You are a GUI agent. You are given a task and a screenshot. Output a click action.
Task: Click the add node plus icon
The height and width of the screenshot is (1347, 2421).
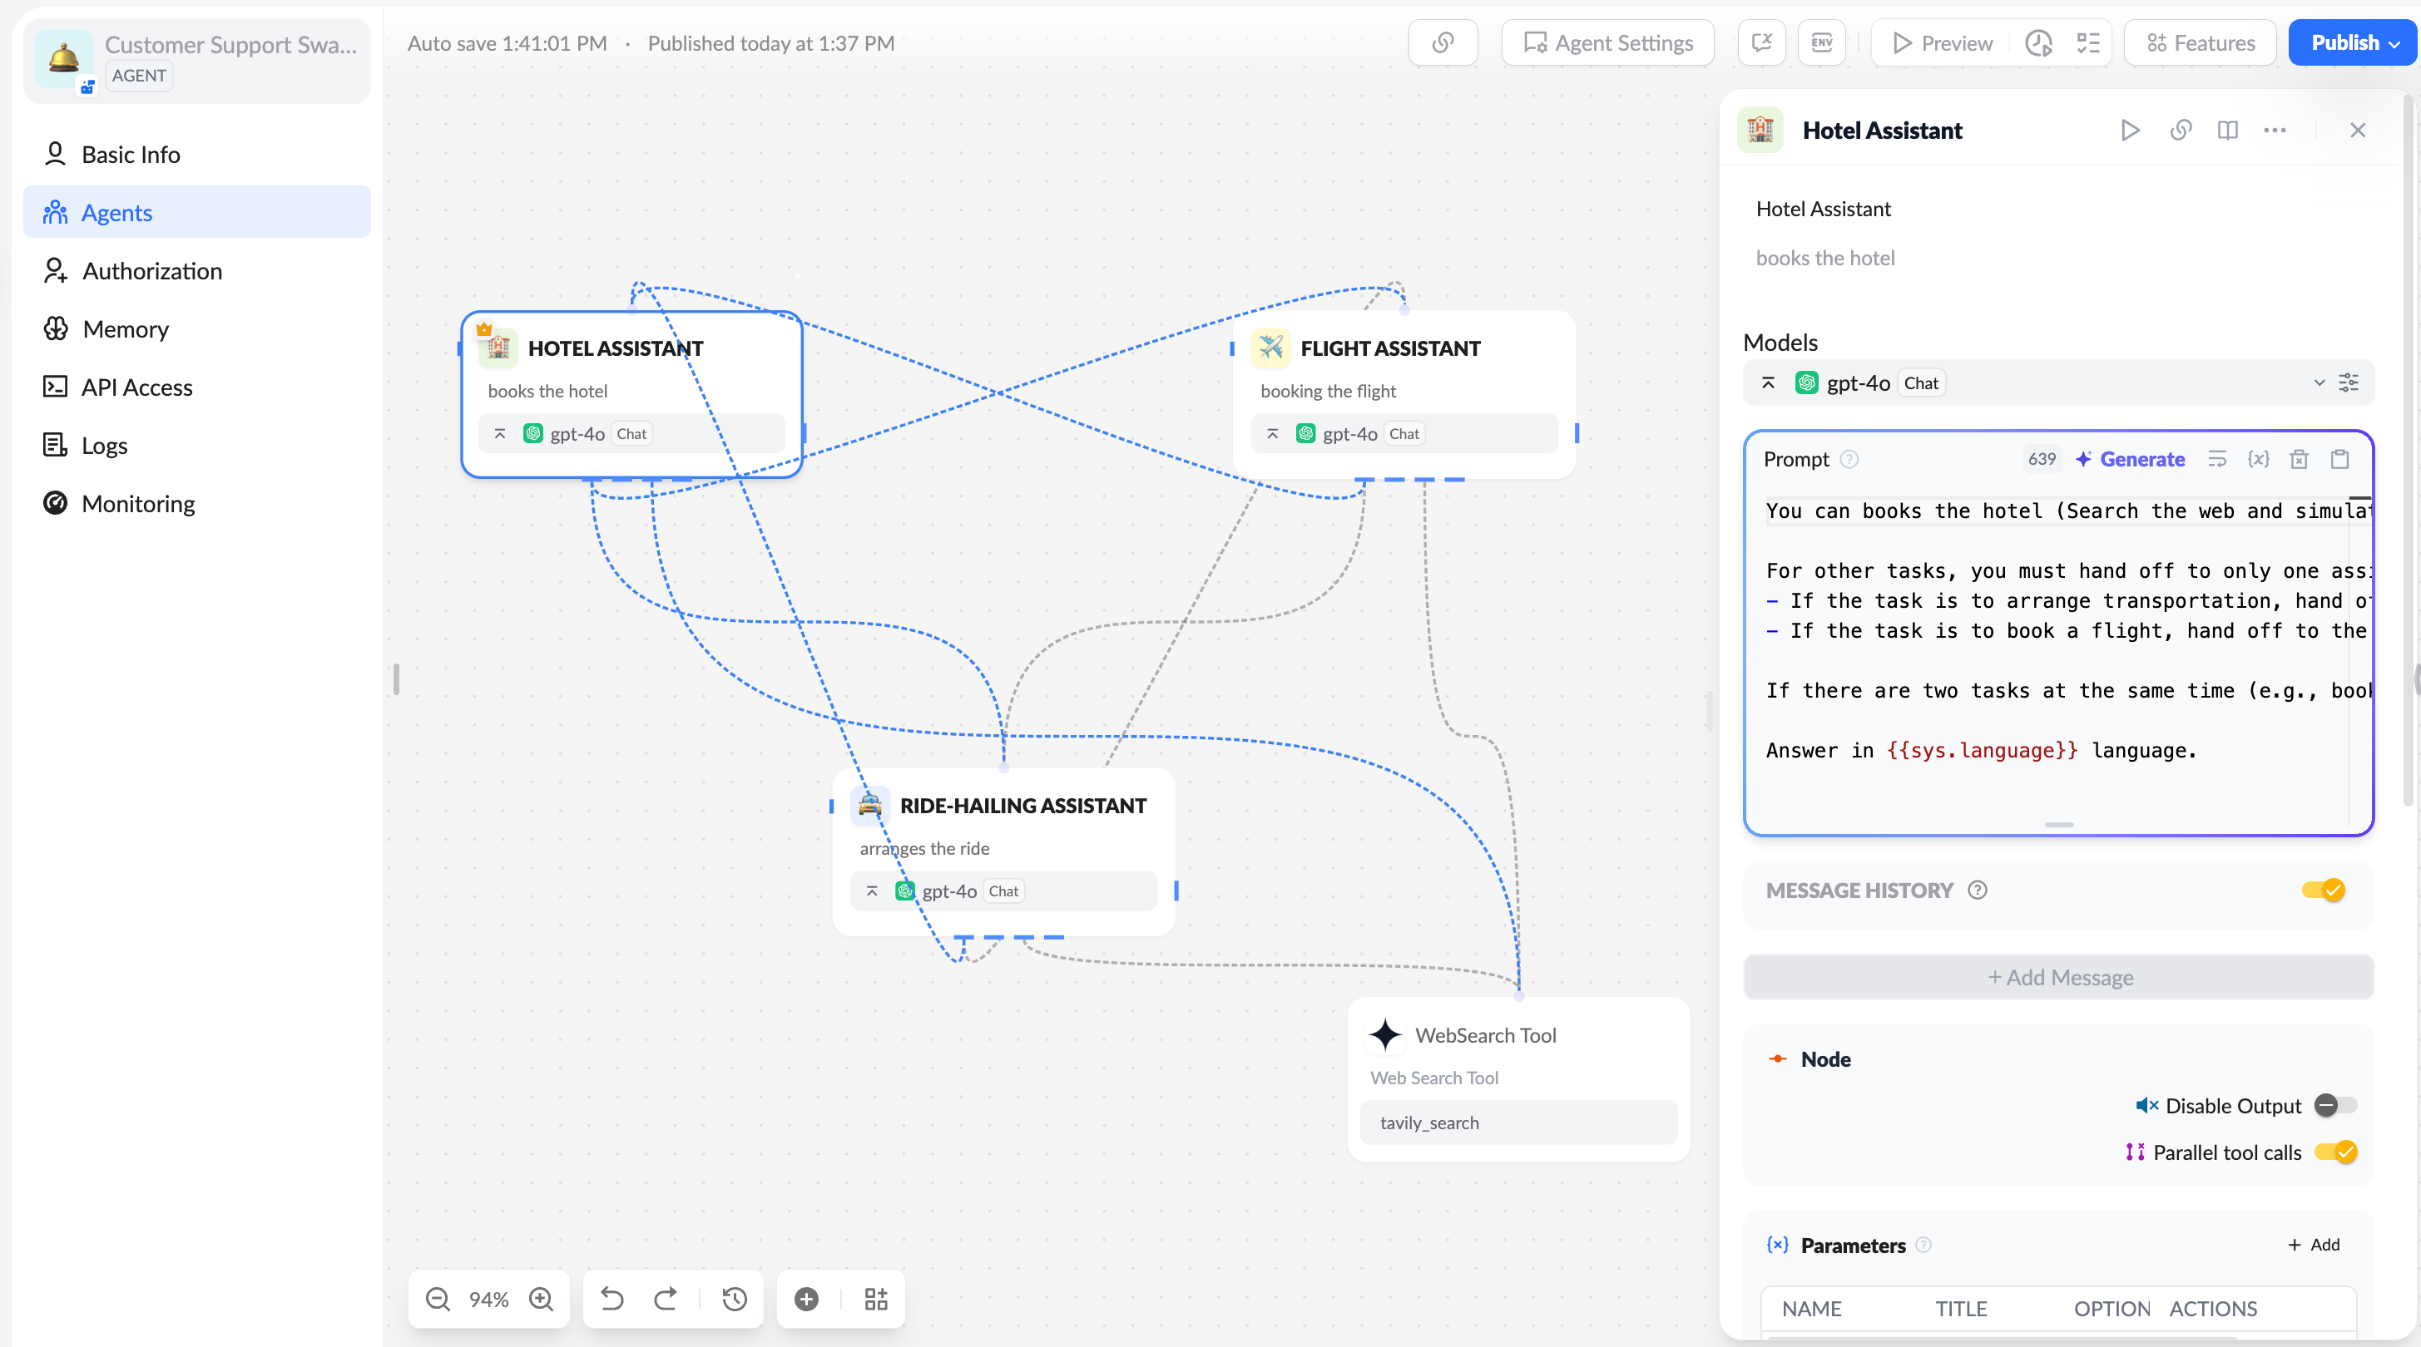coord(806,1299)
